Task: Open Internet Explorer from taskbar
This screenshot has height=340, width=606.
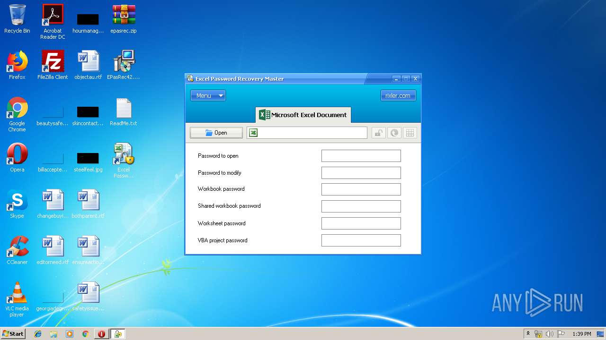Action: click(38, 334)
